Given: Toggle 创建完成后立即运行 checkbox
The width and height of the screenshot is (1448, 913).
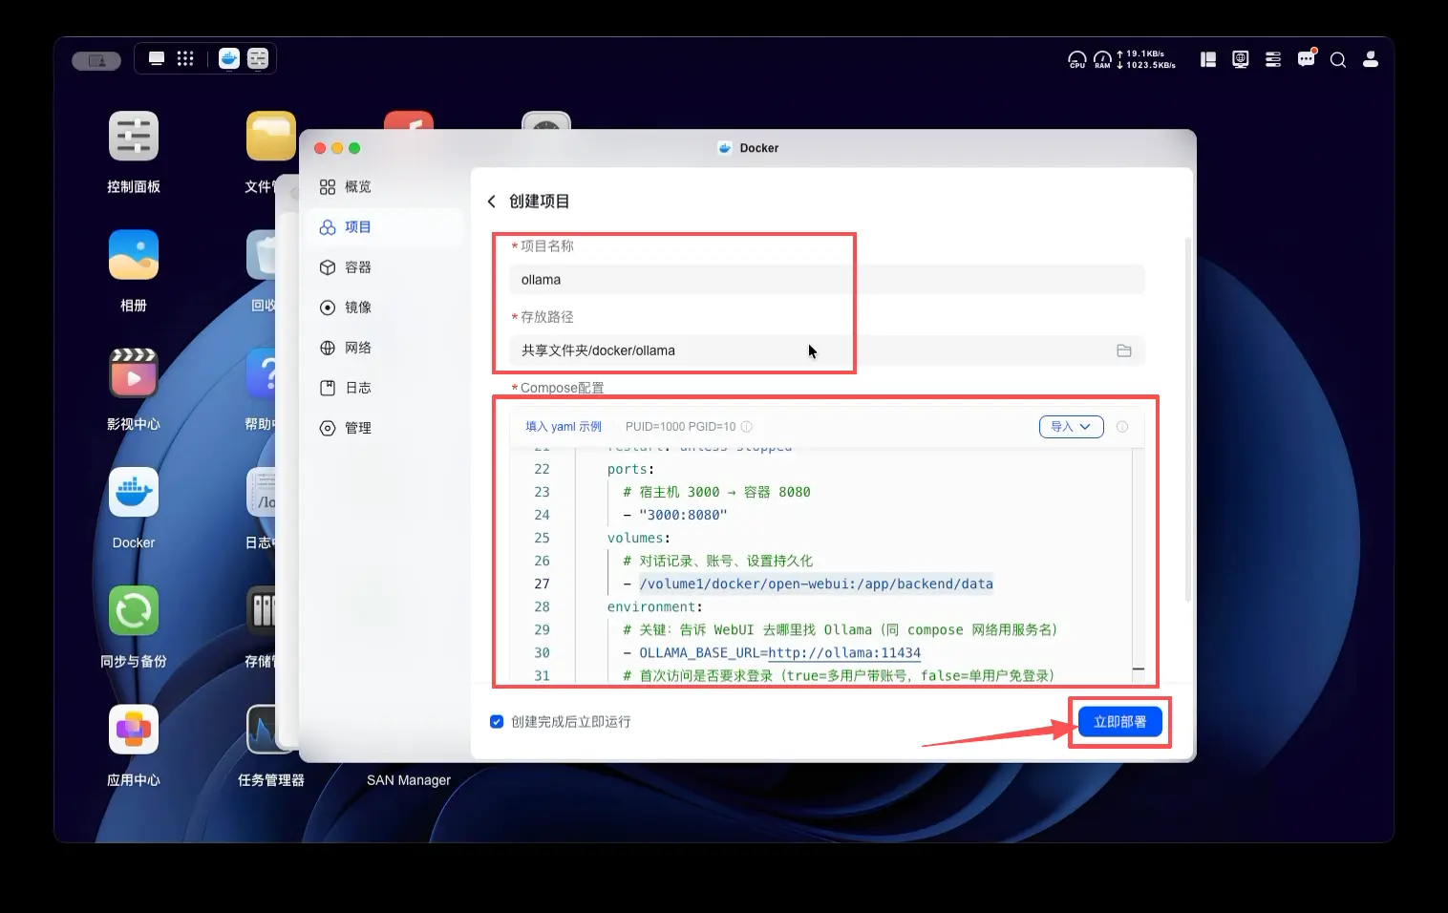Looking at the screenshot, I should [x=497, y=722].
